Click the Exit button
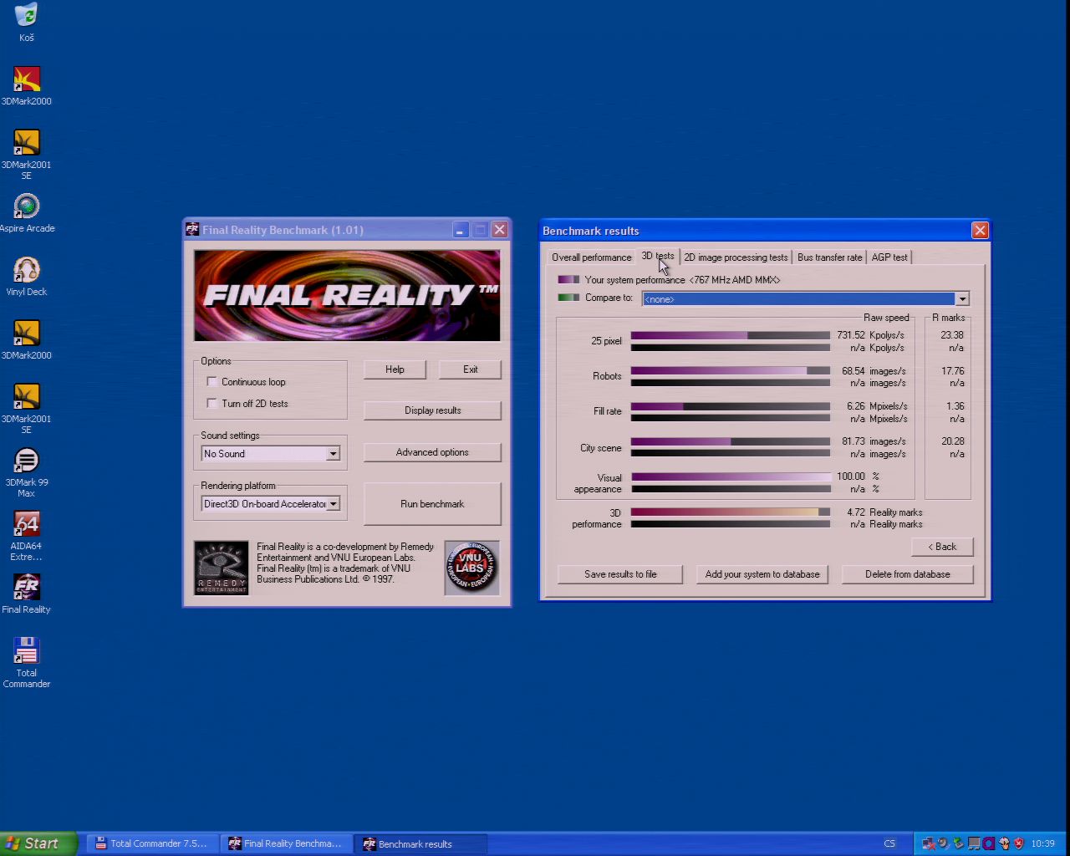This screenshot has width=1070, height=856. pos(471,369)
